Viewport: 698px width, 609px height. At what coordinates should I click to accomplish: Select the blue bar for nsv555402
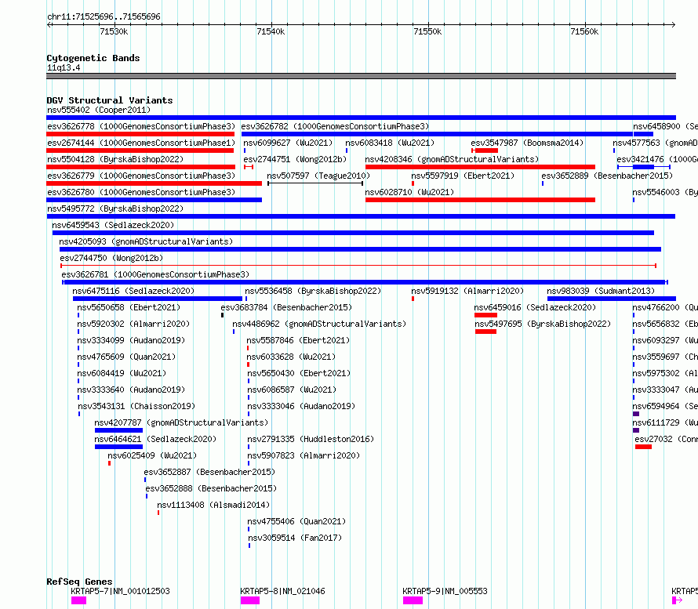point(361,118)
